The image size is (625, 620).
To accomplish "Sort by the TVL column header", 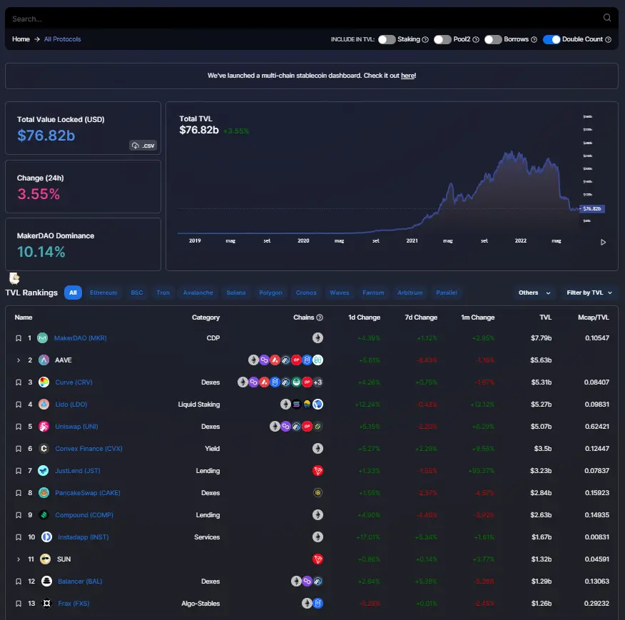I will tap(545, 317).
